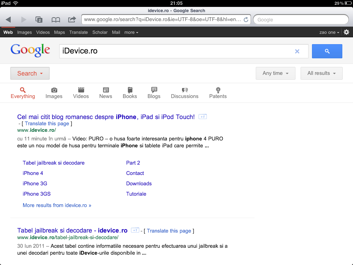
Task: Open the Contact sitelink
Action: coord(135,173)
